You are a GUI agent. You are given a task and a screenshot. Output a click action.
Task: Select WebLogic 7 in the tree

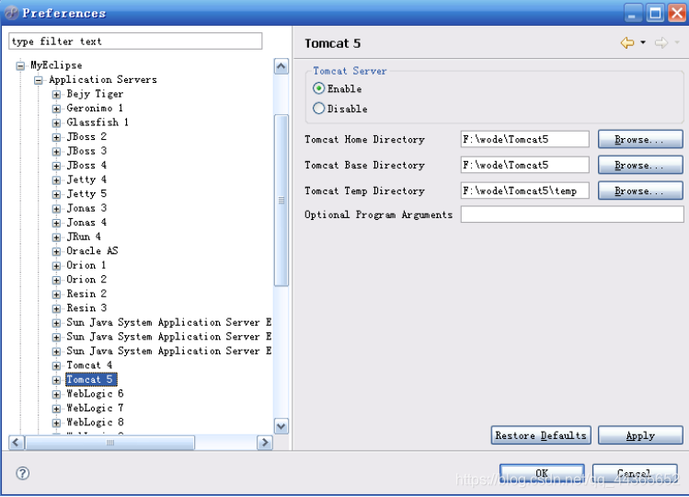point(95,409)
